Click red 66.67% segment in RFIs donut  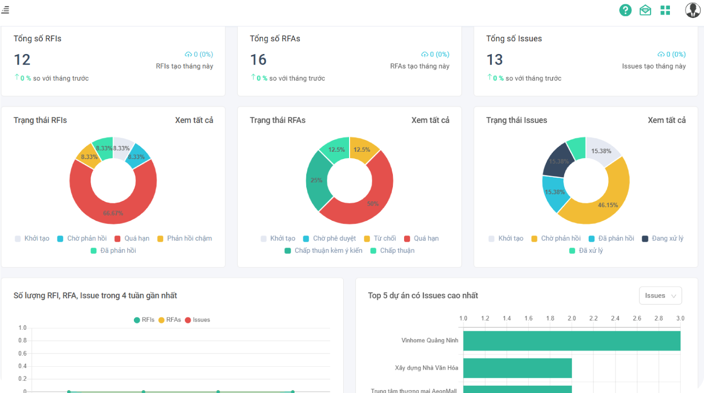coord(113,213)
